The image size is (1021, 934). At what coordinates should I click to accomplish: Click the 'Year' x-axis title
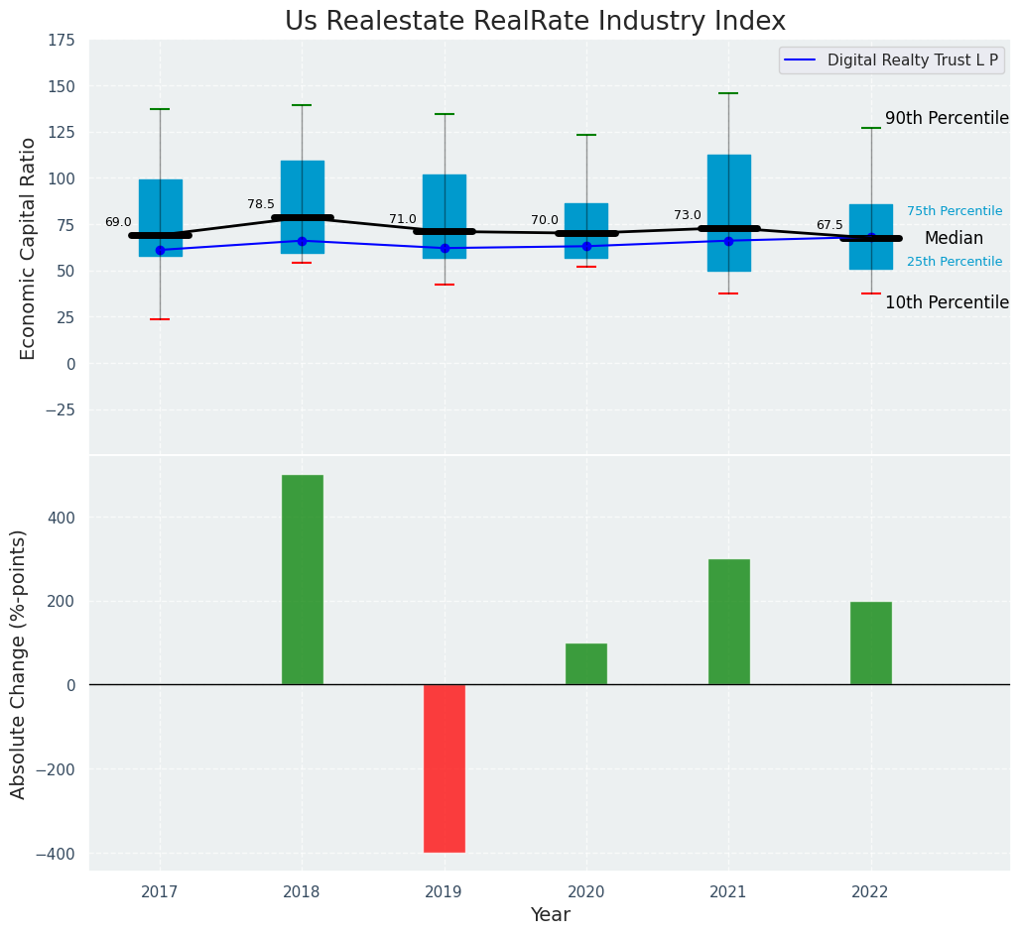[551, 914]
